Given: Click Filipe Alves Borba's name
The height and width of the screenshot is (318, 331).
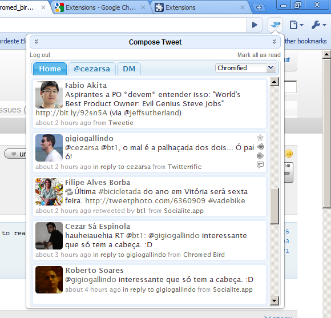Looking at the screenshot, I should coord(98,183).
